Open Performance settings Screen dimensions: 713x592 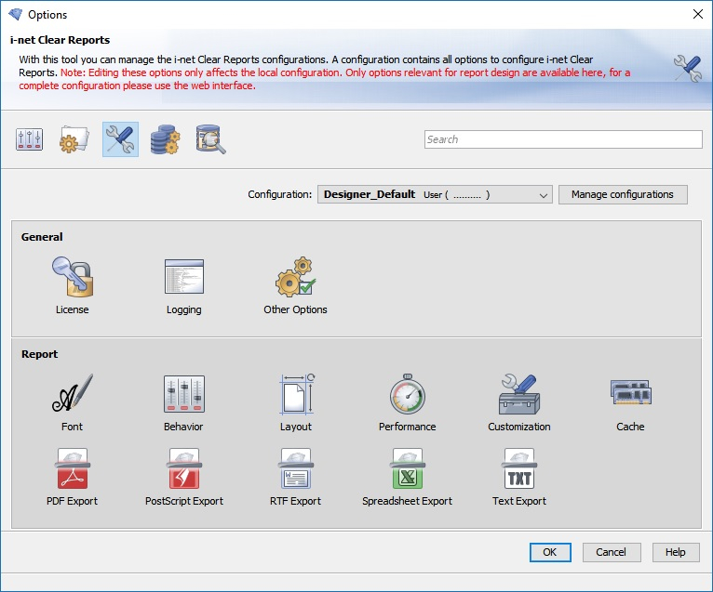(408, 403)
